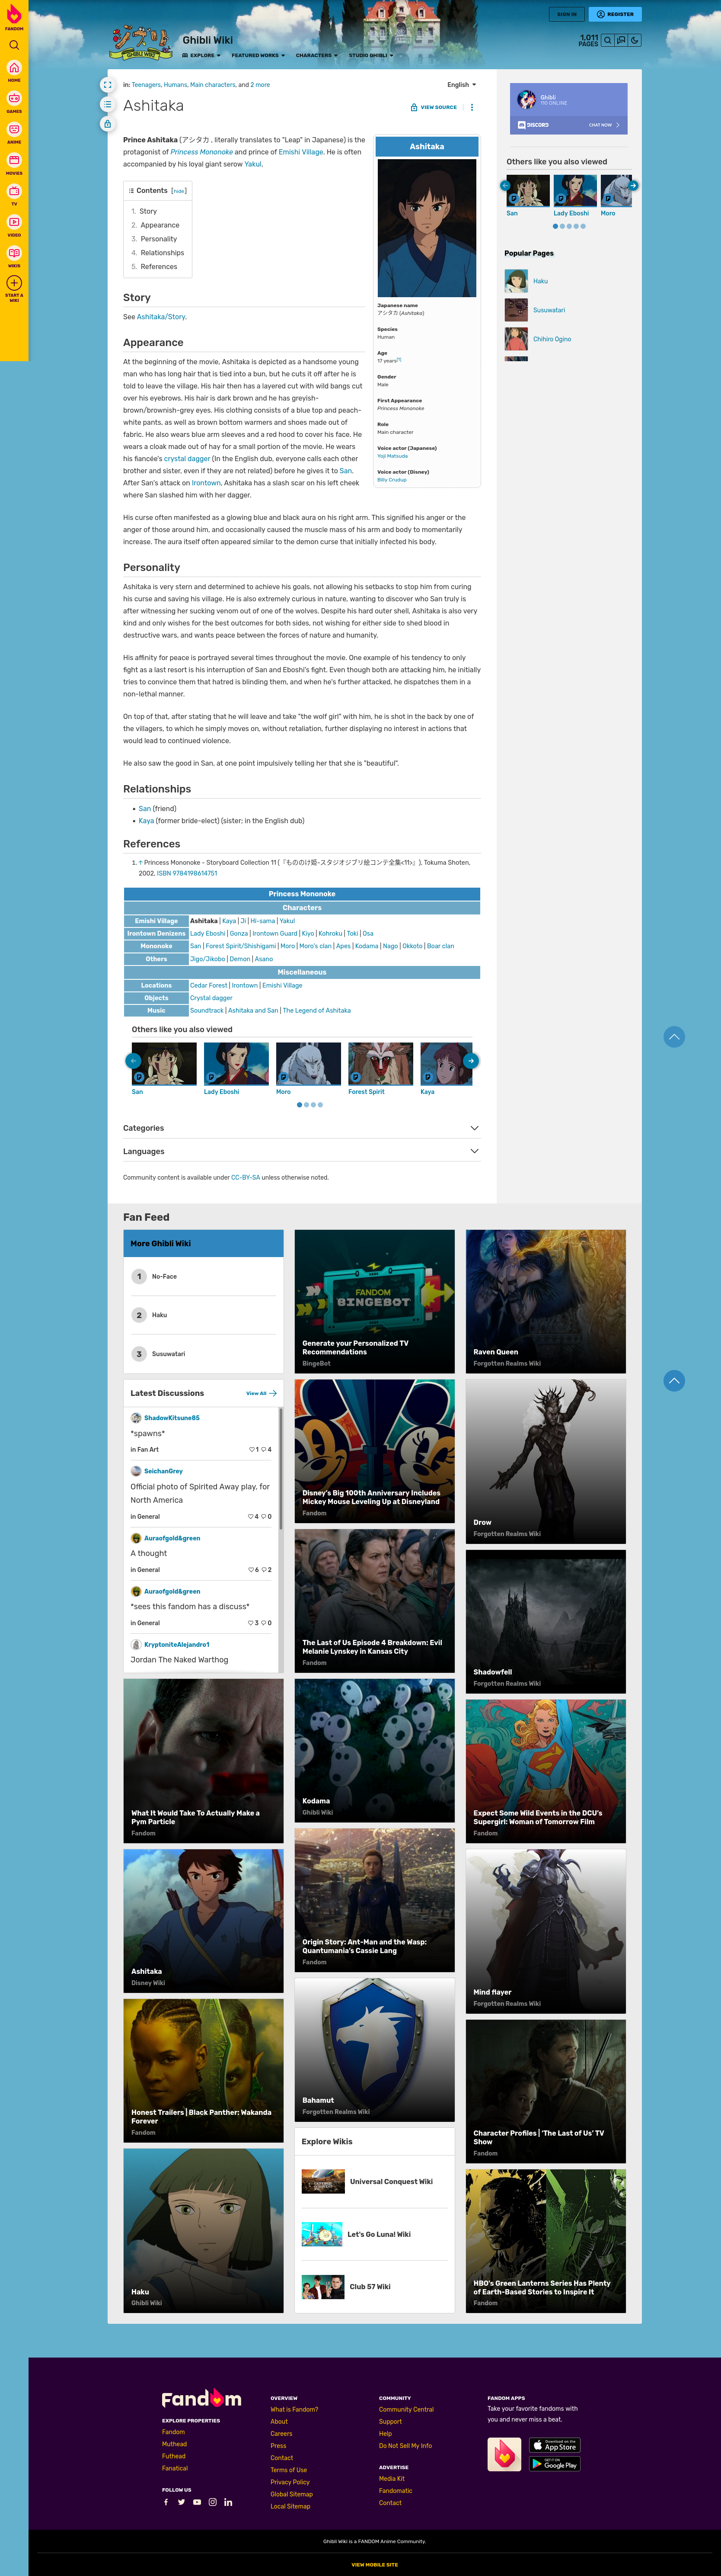
Task: Open the CHARACTERS navigation menu
Action: (x=316, y=56)
